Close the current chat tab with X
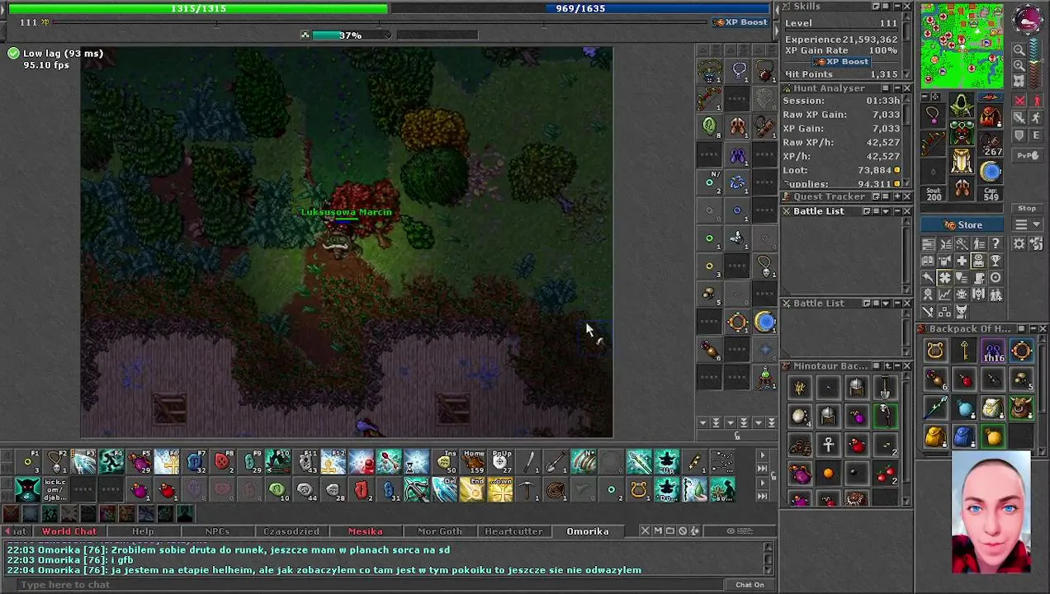This screenshot has width=1050, height=594. click(x=645, y=531)
